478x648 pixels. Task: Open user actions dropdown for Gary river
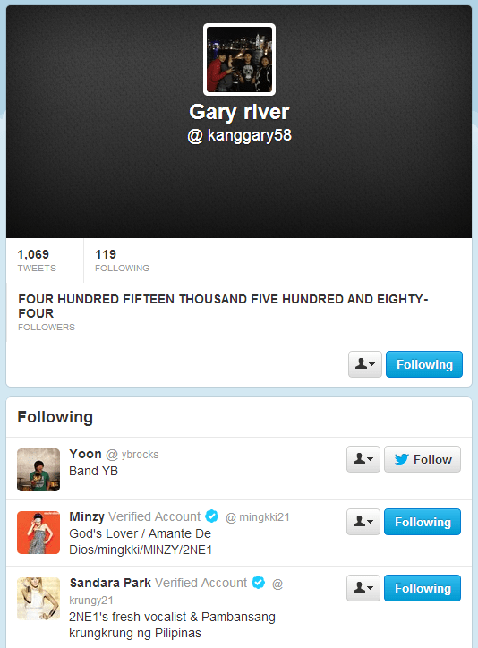[365, 364]
